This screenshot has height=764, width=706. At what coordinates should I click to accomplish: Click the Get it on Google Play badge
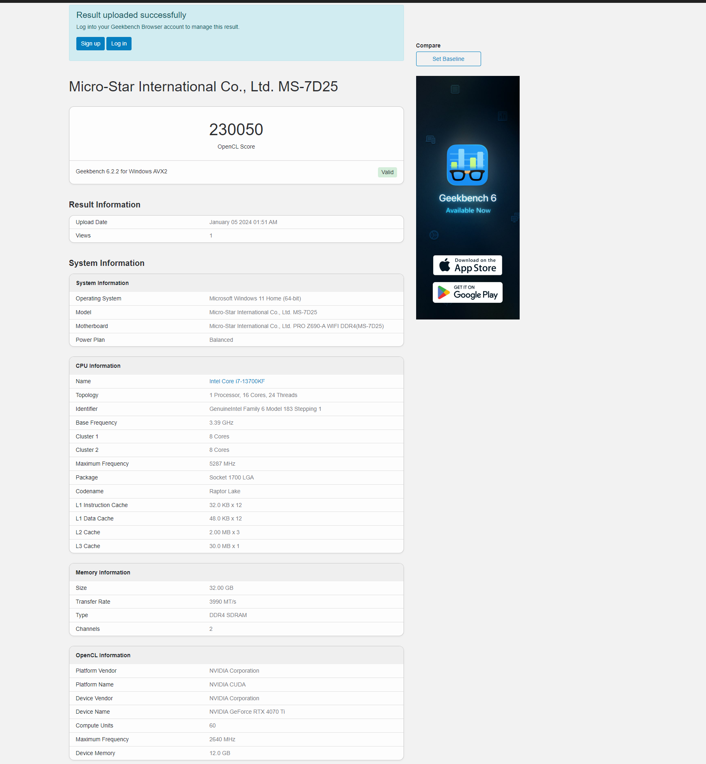pyautogui.click(x=468, y=292)
